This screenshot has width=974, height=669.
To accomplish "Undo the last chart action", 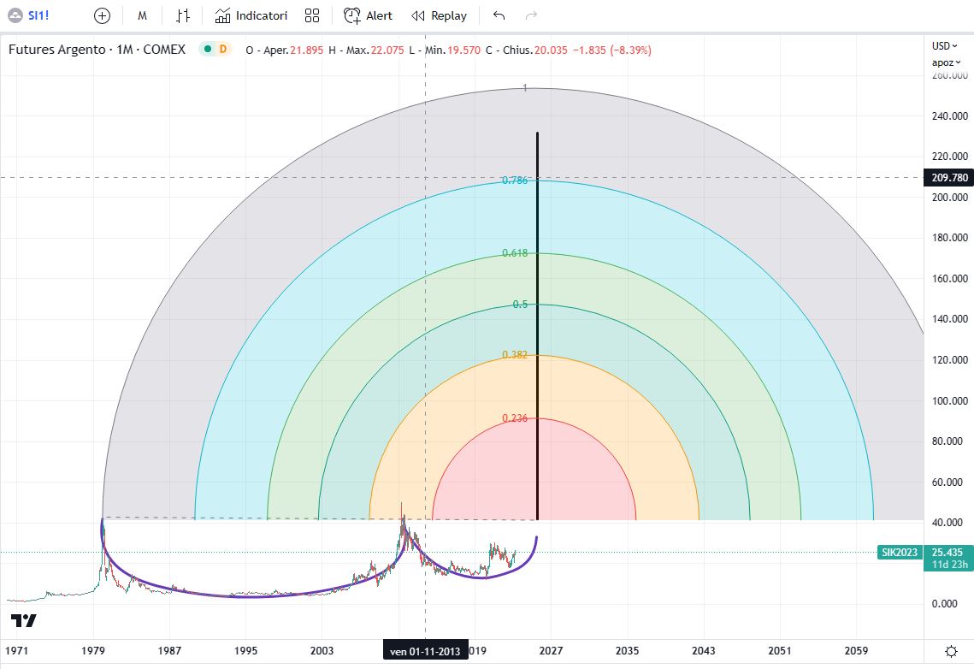I will 499,15.
